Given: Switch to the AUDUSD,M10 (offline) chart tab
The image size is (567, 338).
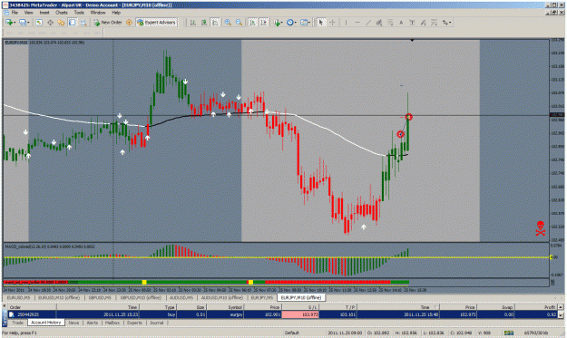Looking at the screenshot, I should (221, 297).
